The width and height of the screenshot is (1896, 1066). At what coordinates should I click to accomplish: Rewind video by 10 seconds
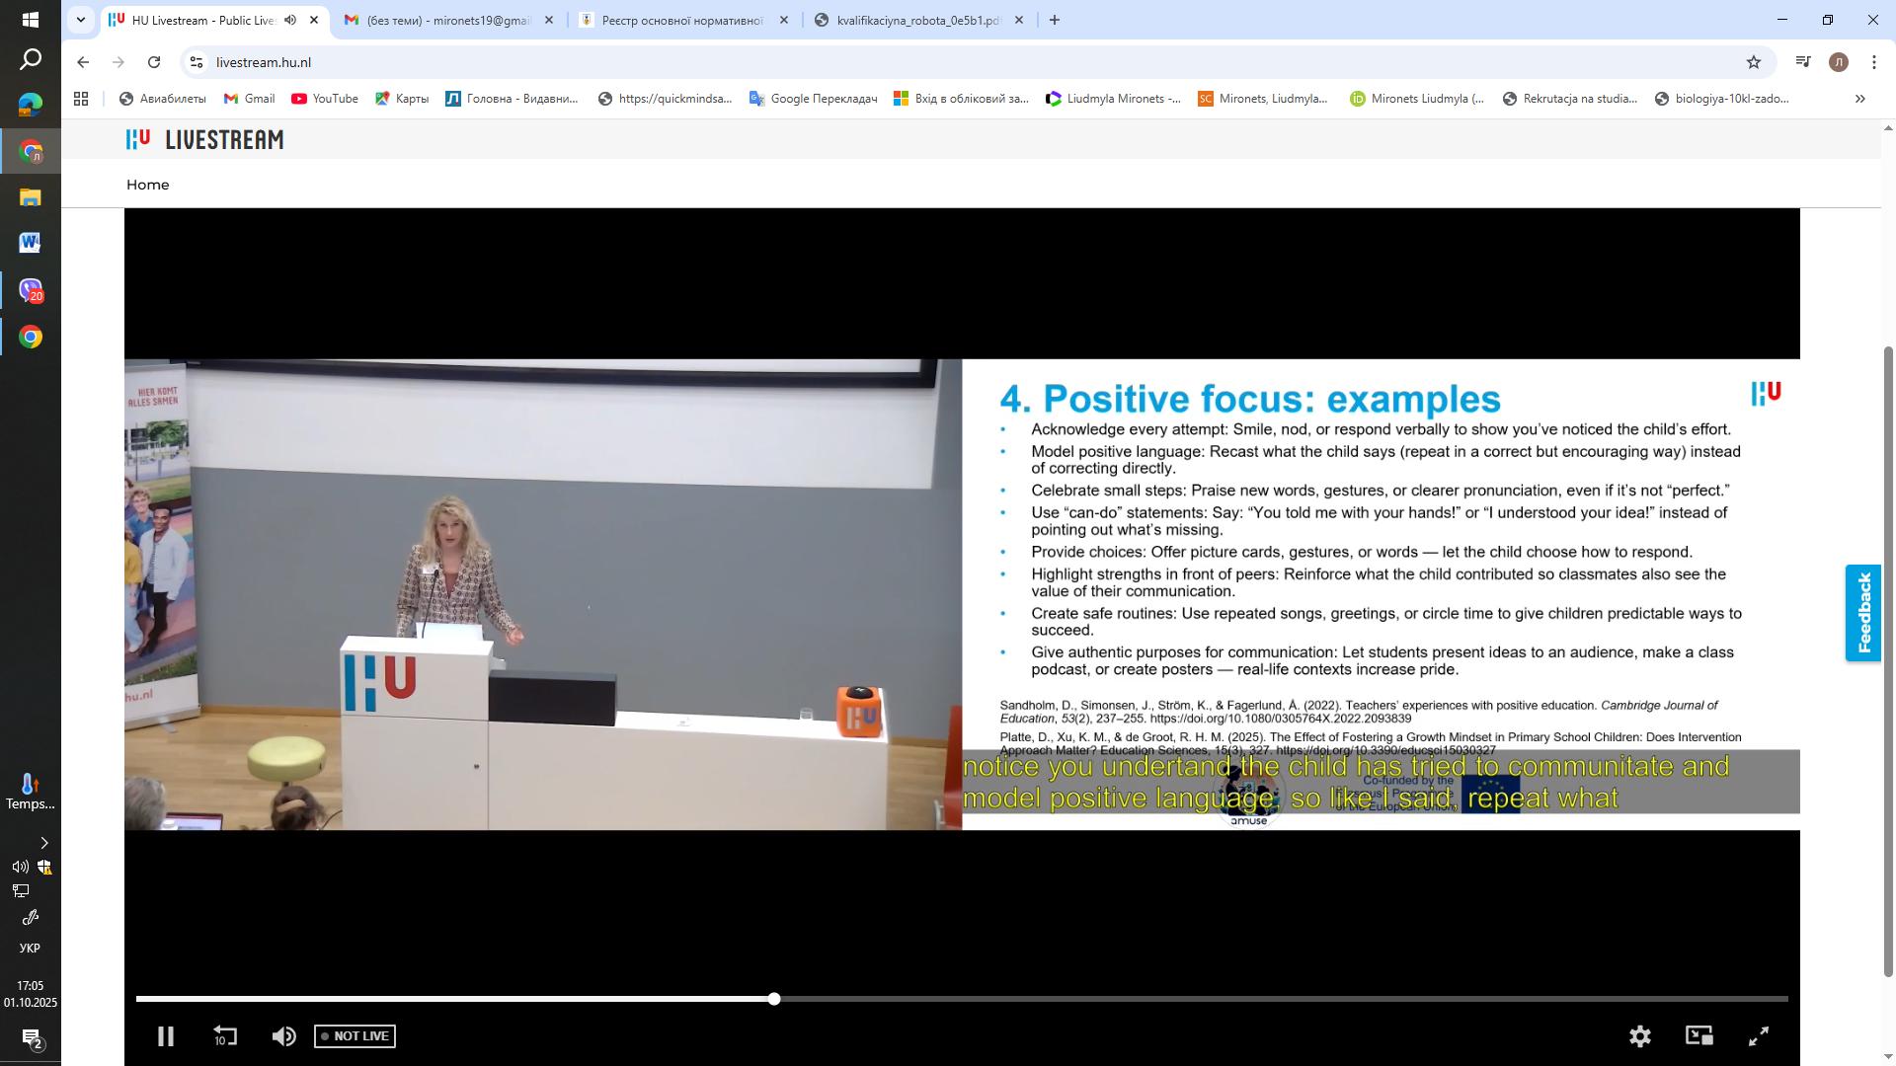coord(225,1036)
